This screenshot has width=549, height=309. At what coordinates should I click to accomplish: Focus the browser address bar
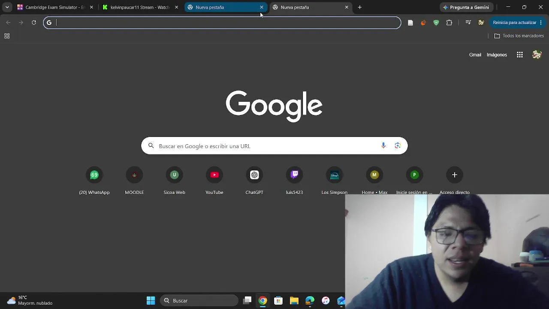(x=222, y=23)
